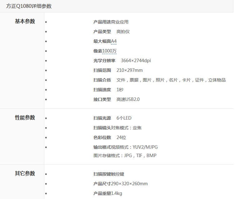235x199 pixels.
Task: Click the 光学分辨率 label
Action: pyautogui.click(x=104, y=61)
